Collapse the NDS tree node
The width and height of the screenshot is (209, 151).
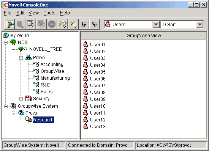tap(6, 42)
